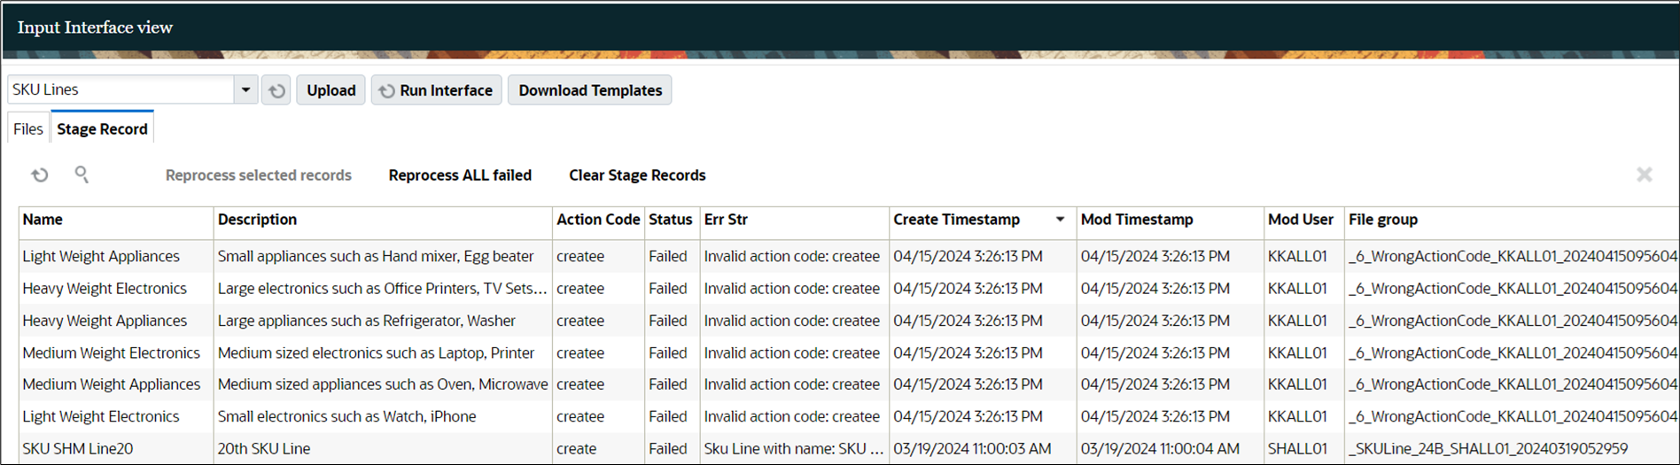1680x465 pixels.
Task: Toggle sort arrow on Create Timestamp column
Action: (1060, 220)
